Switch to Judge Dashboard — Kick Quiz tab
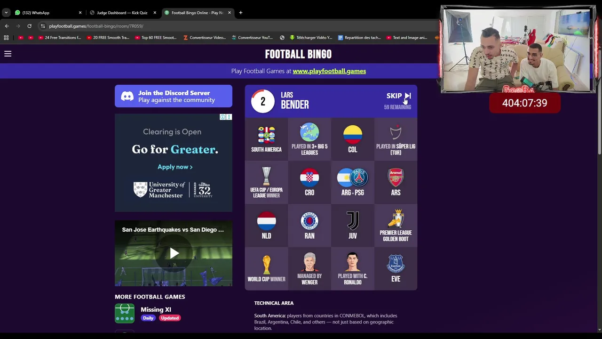This screenshot has height=339, width=602. pos(122,13)
